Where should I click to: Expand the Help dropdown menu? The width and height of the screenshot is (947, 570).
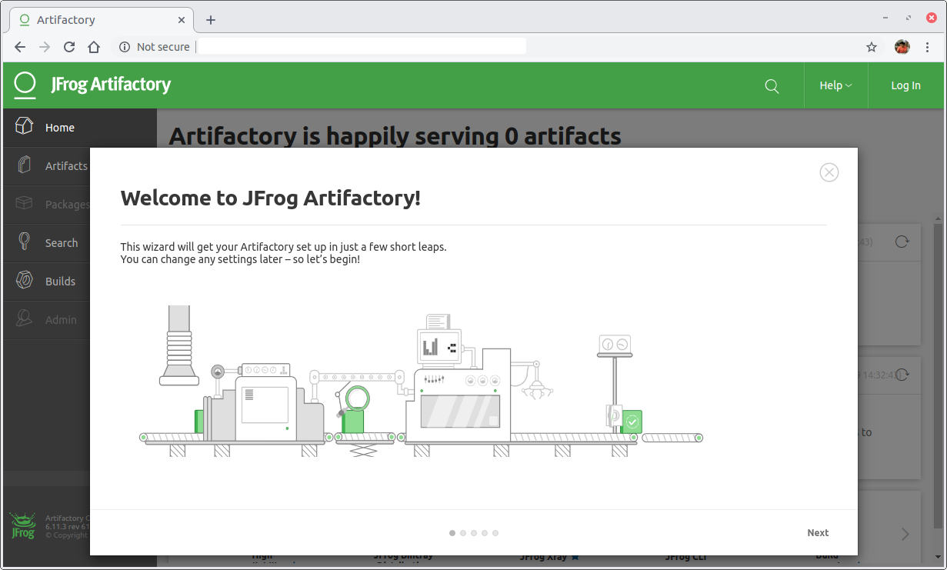(835, 85)
